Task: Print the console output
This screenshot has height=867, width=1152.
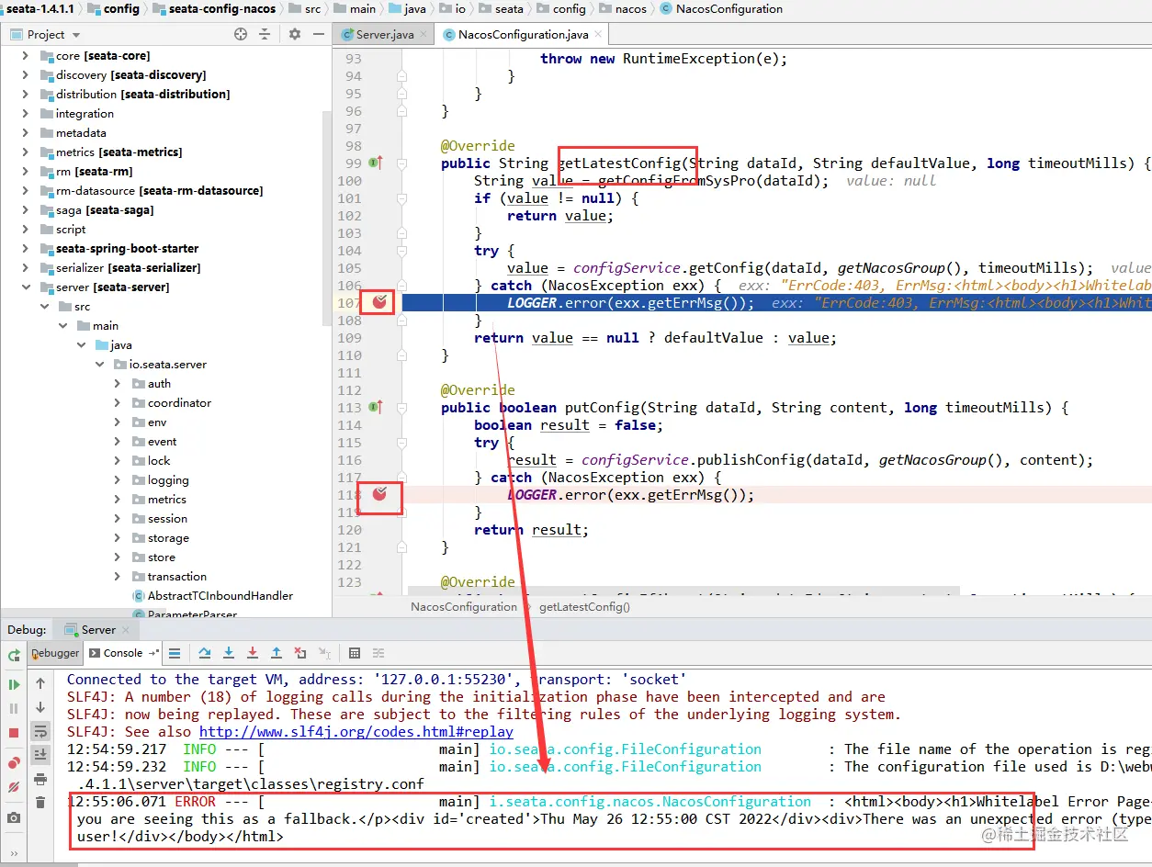Action: click(40, 779)
